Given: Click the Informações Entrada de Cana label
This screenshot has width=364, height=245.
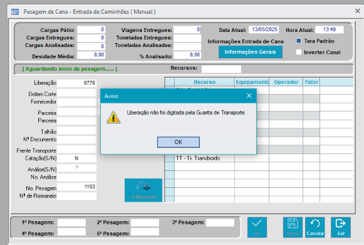Looking at the screenshot, I should (x=246, y=41).
